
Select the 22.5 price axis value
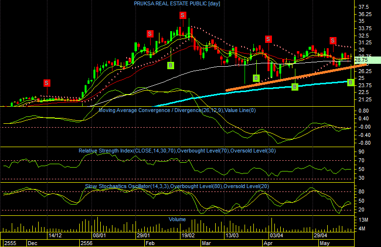click(363, 93)
